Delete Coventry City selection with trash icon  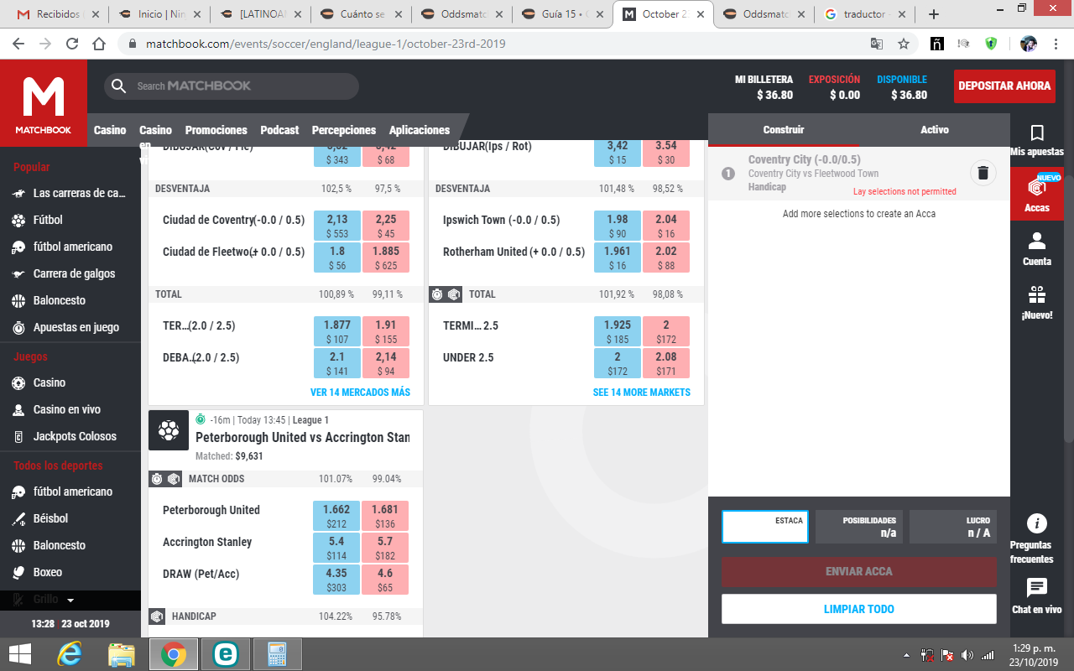pyautogui.click(x=983, y=174)
